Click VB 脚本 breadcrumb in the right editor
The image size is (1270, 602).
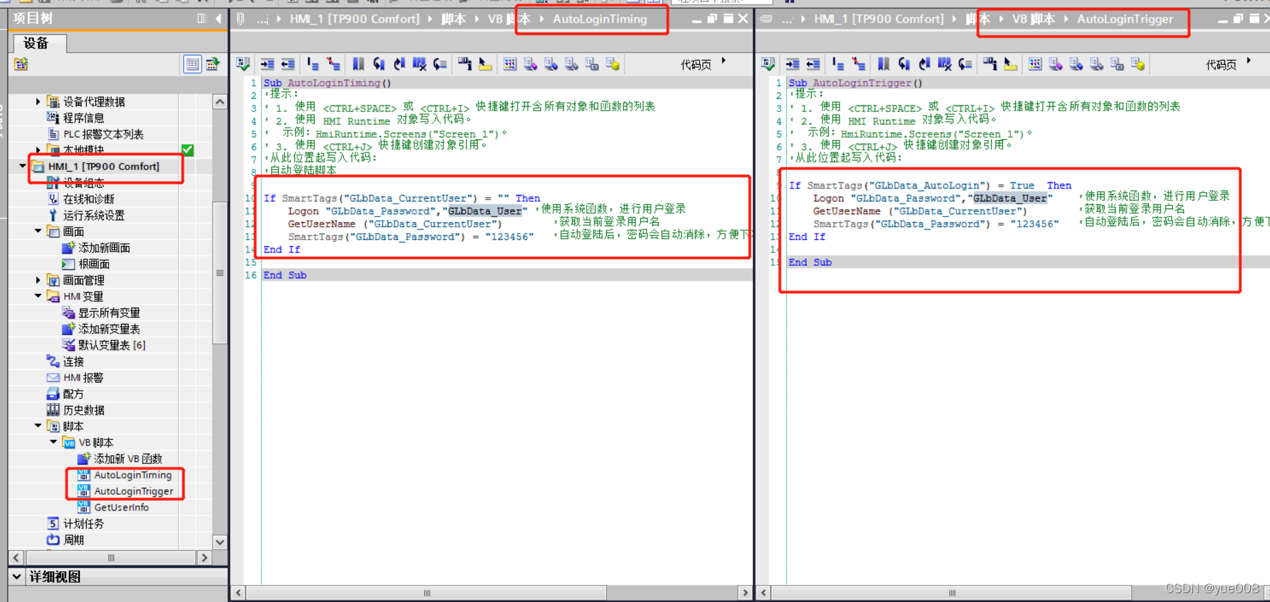(1034, 19)
